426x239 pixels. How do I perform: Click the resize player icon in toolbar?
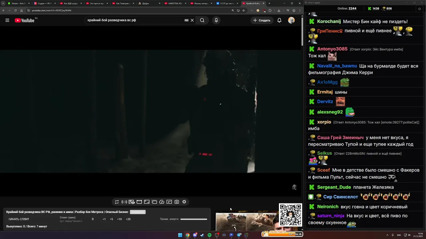[x=147, y=202]
